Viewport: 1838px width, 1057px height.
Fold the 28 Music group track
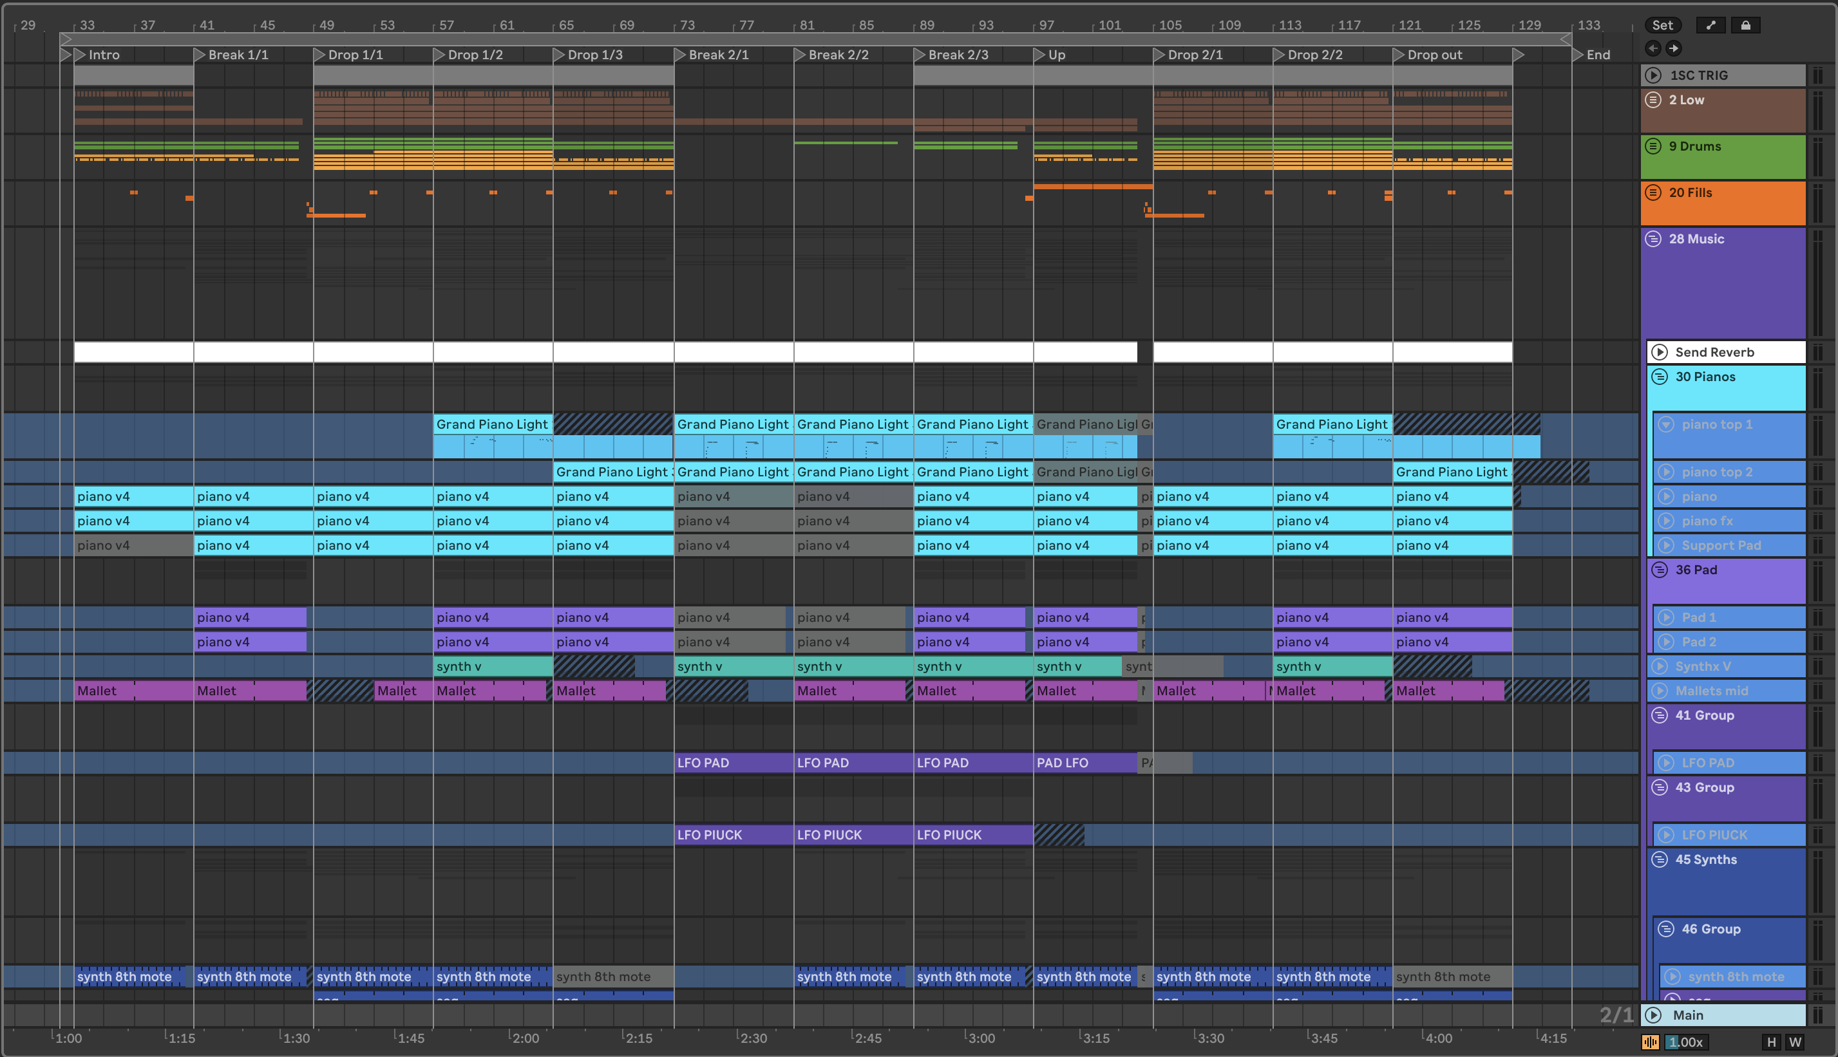click(1654, 239)
